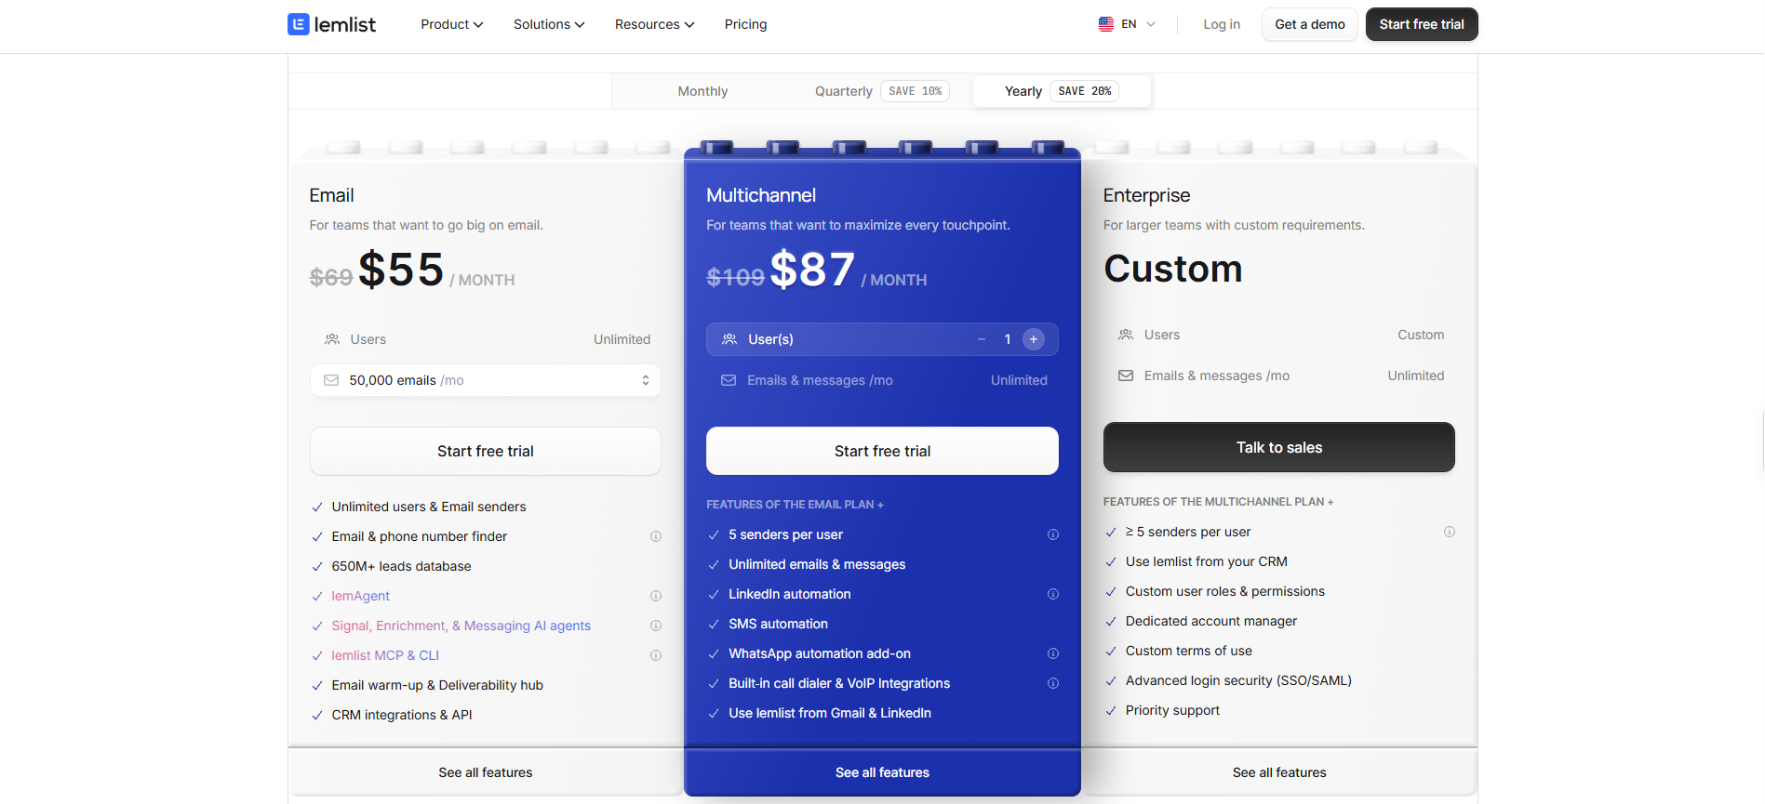Click the $87 / MONTH price
This screenshot has width=1765, height=804.
click(849, 270)
